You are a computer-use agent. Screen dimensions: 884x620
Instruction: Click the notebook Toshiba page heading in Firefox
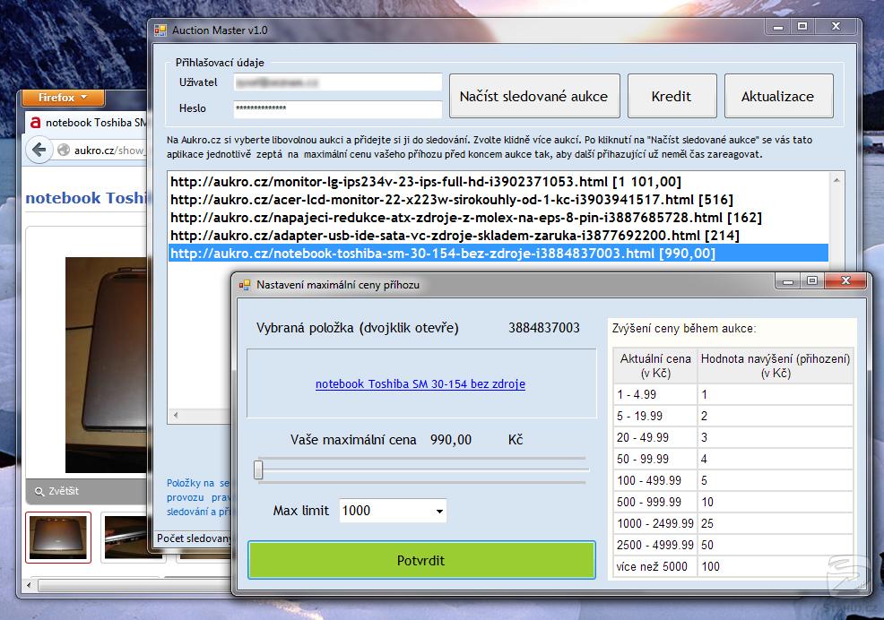86,198
